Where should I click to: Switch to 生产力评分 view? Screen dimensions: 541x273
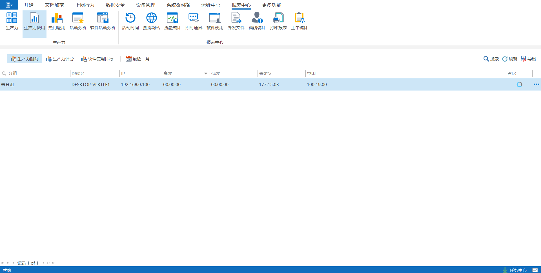(x=60, y=59)
